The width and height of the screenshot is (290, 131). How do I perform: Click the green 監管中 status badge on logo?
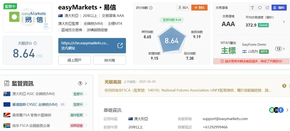tap(10, 6)
